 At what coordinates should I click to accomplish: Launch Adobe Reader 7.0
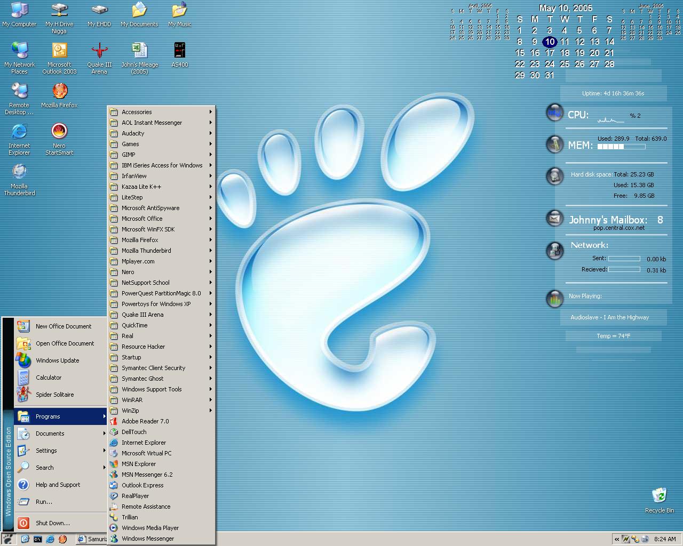click(161, 421)
